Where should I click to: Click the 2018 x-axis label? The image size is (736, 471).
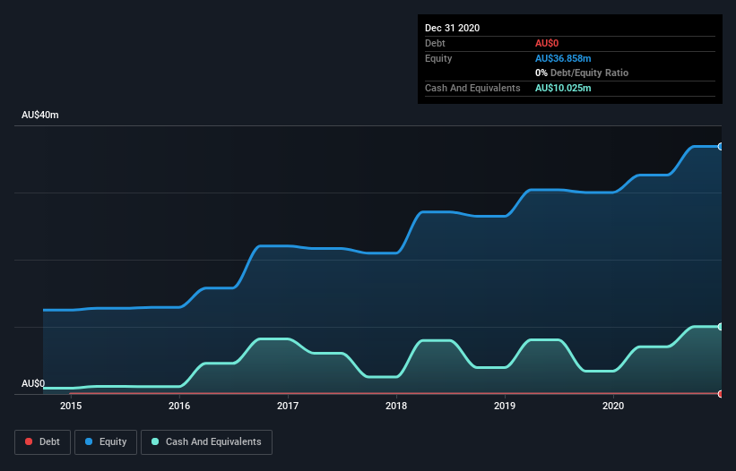click(396, 406)
